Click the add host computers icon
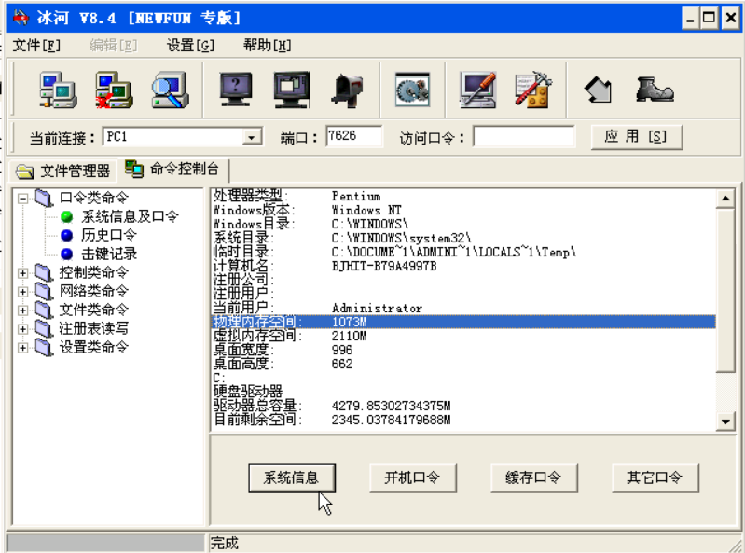745x553 pixels. pyautogui.click(x=58, y=90)
